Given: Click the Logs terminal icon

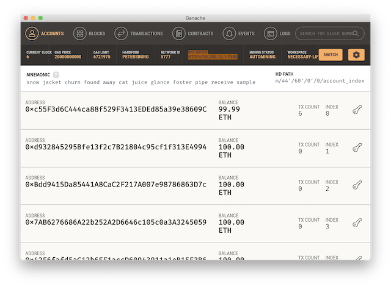Looking at the screenshot, I should point(271,34).
